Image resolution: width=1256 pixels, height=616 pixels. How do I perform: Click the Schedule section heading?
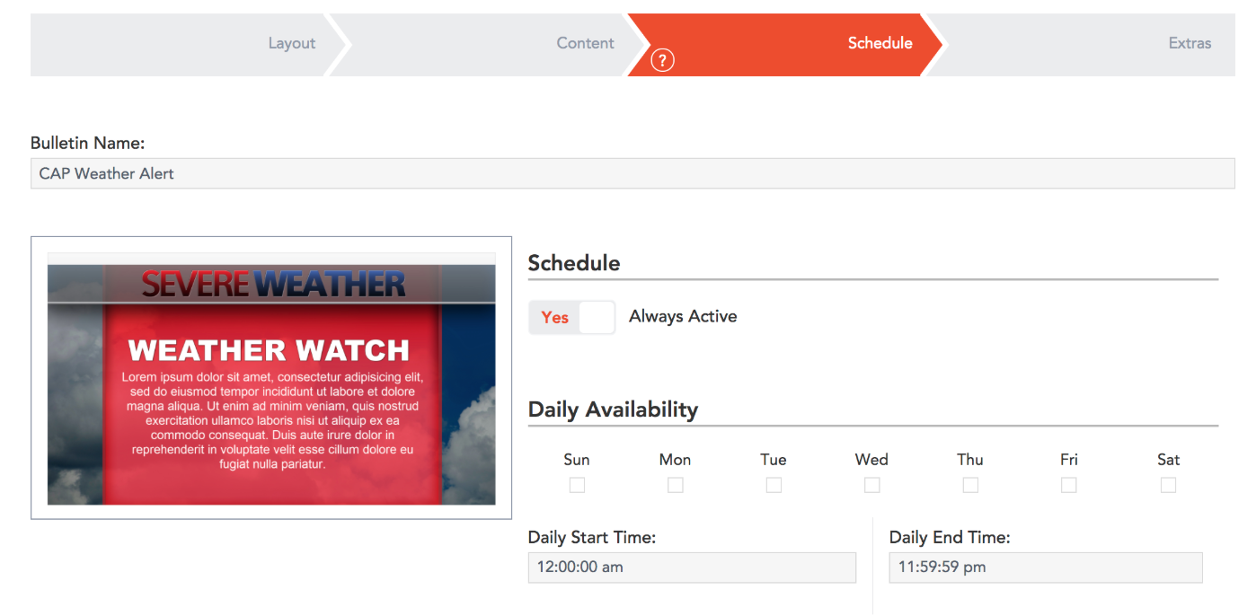tap(573, 263)
